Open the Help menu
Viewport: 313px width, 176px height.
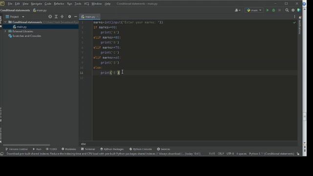[x=108, y=4]
